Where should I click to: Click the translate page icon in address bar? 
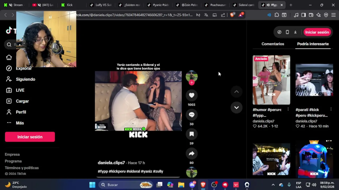[x=206, y=15]
